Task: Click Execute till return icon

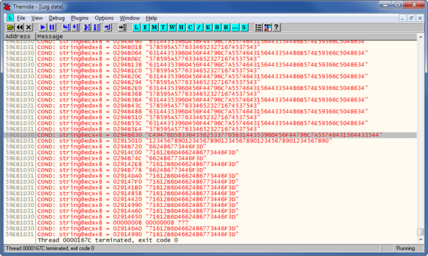Action: 108,28
